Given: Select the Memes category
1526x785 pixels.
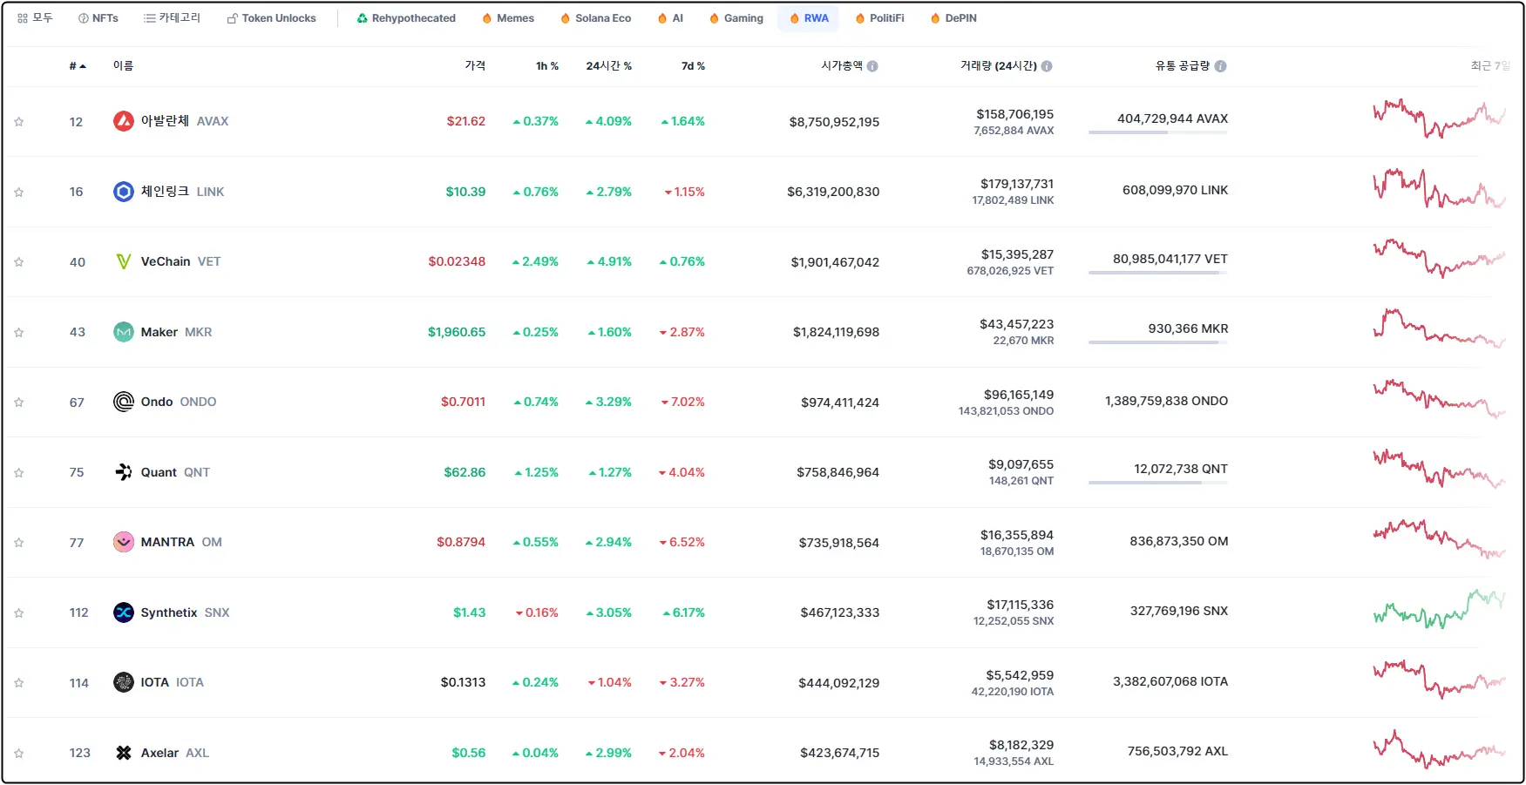Looking at the screenshot, I should coord(508,18).
